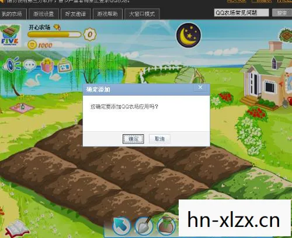Click the megaphone announcement icon
The image size is (292, 238).
pyautogui.click(x=11, y=64)
